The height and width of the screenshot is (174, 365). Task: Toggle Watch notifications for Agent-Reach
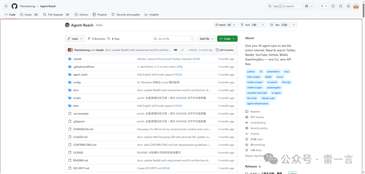[223, 25]
